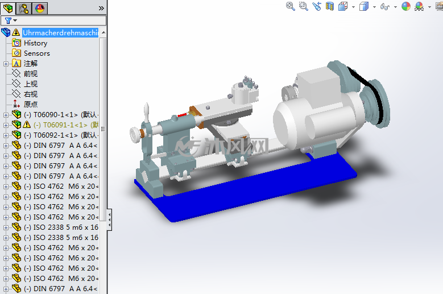Select the 前视 front plane

point(31,74)
